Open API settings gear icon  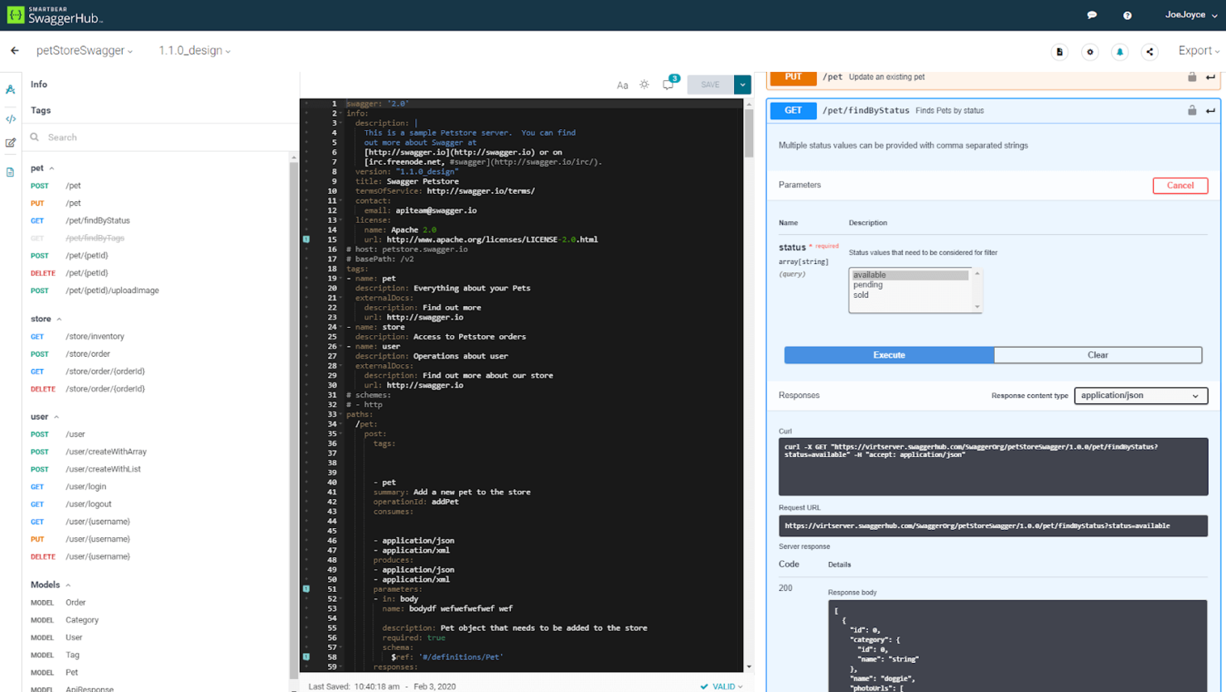[1090, 51]
